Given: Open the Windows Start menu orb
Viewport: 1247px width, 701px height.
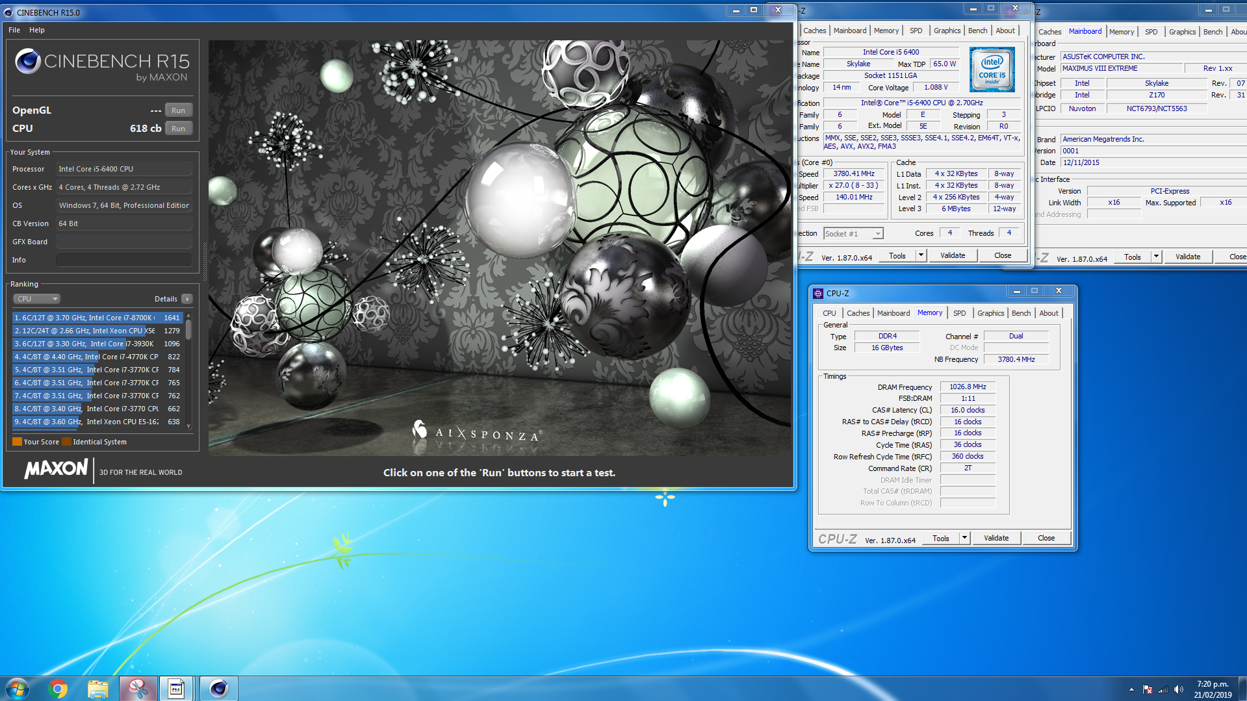Looking at the screenshot, I should pos(18,688).
